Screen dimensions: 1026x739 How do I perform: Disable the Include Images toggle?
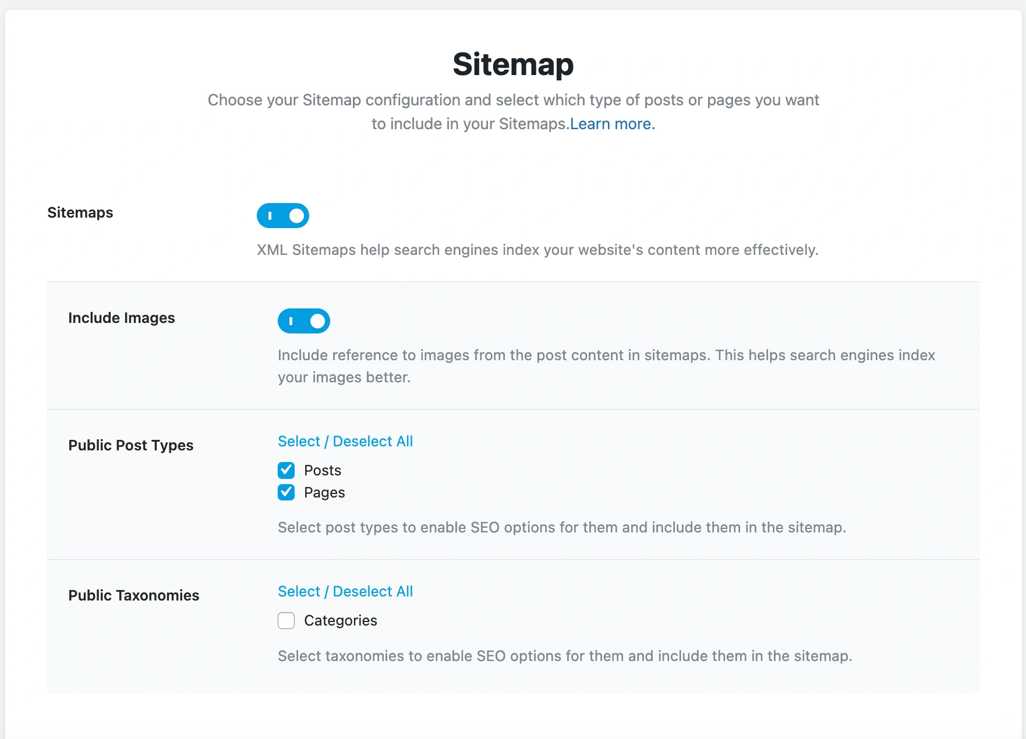pyautogui.click(x=303, y=321)
